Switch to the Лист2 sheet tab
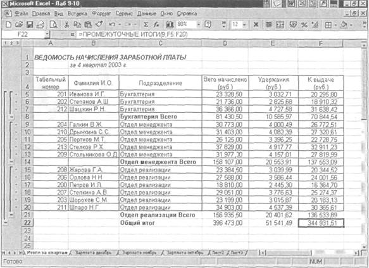This screenshot has width=369, height=268. (218, 253)
